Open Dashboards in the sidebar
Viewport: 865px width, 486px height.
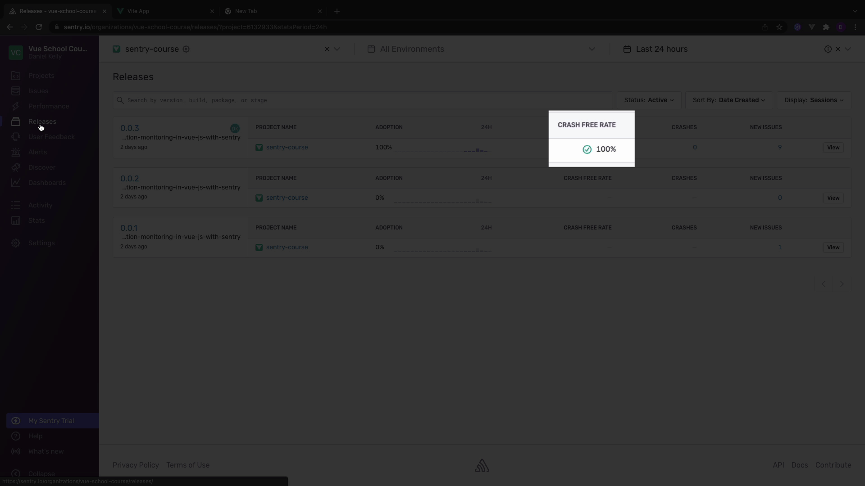point(47,183)
